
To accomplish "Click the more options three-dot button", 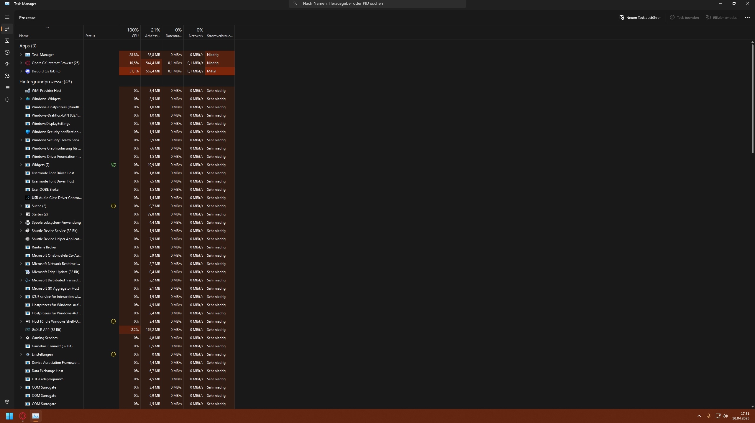I will click(x=747, y=18).
